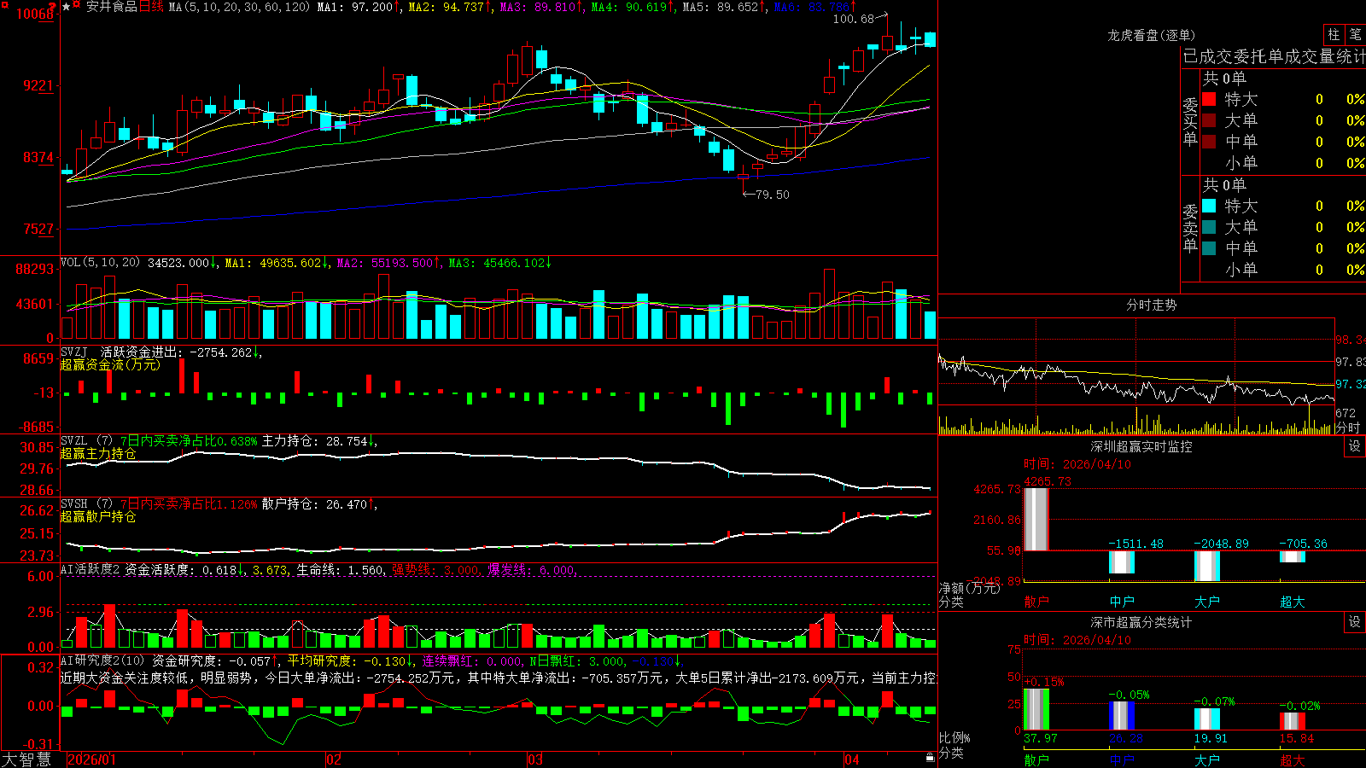Viewport: 1366px width, 768px height.
Task: Jump to the 03 month timeline marker
Action: click(535, 759)
